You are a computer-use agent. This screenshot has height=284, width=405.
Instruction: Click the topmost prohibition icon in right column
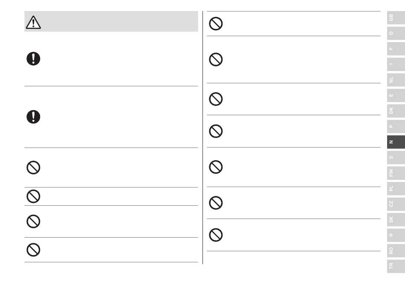[216, 24]
